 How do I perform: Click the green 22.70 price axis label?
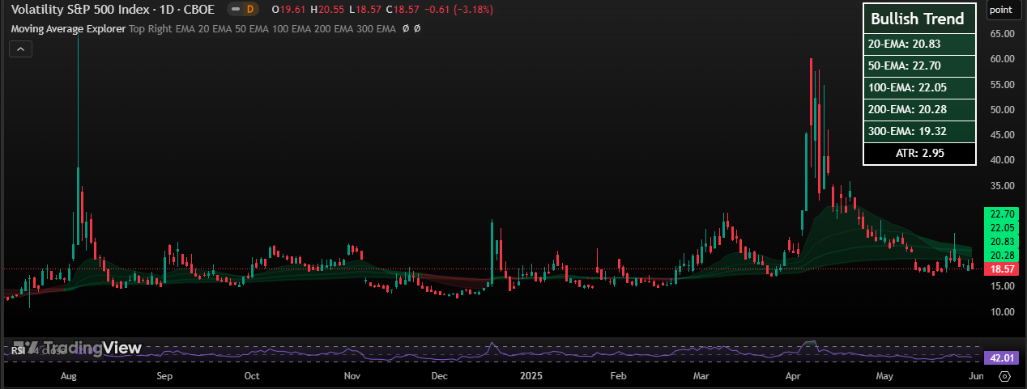pos(1002,214)
